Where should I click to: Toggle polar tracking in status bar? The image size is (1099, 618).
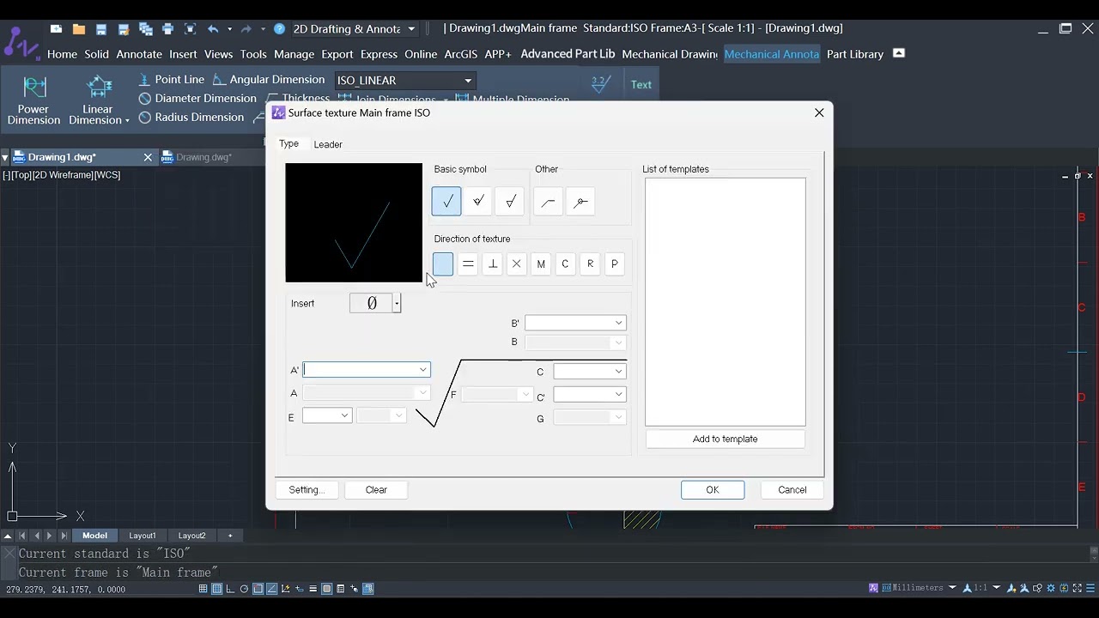click(x=244, y=589)
